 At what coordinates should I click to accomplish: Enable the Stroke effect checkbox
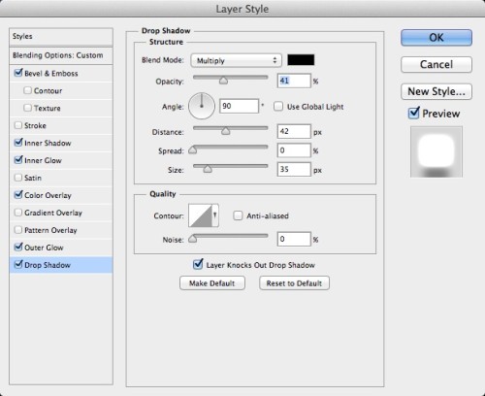18,125
